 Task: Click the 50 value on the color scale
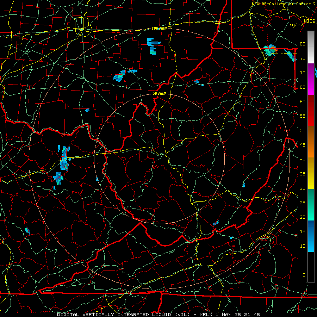click(303, 131)
